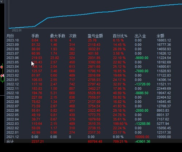Click withdrawal value -13288.86

[142, 124]
